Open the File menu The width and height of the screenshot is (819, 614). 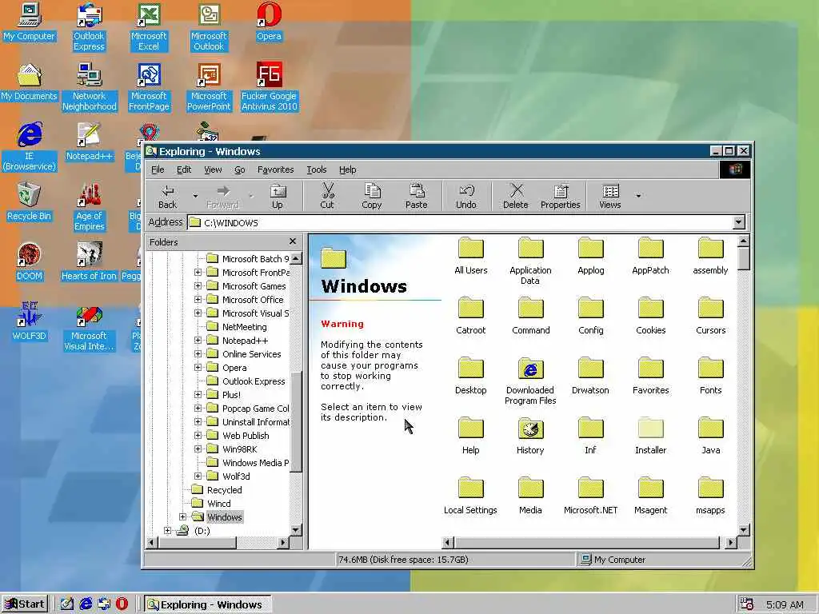click(x=158, y=169)
